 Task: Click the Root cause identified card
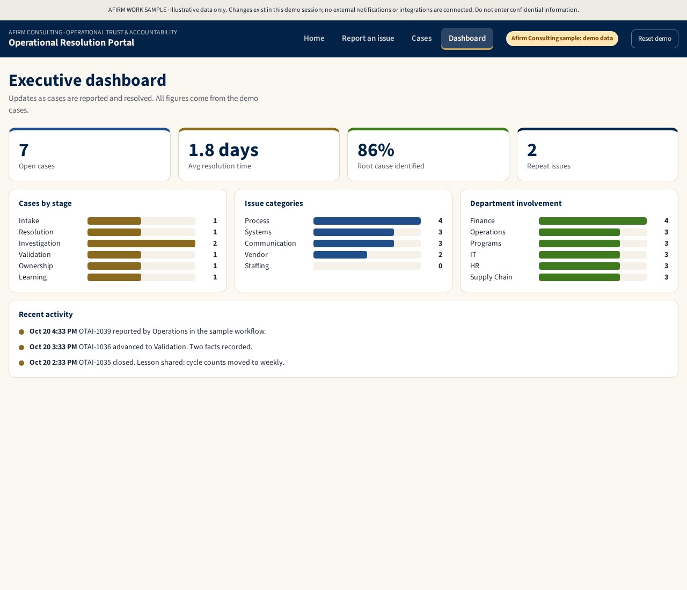pos(428,154)
